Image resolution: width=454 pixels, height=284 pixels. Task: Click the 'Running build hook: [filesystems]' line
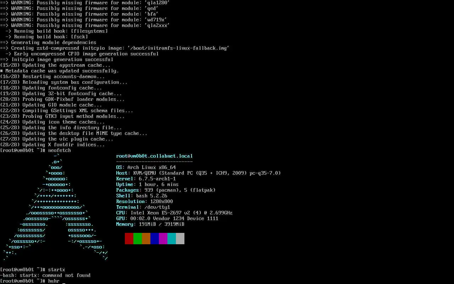coord(57,31)
